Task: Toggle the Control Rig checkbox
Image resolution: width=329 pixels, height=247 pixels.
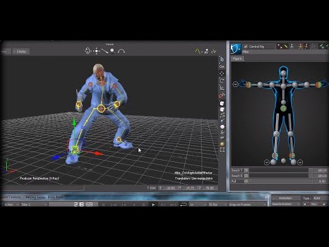Action: [246, 47]
